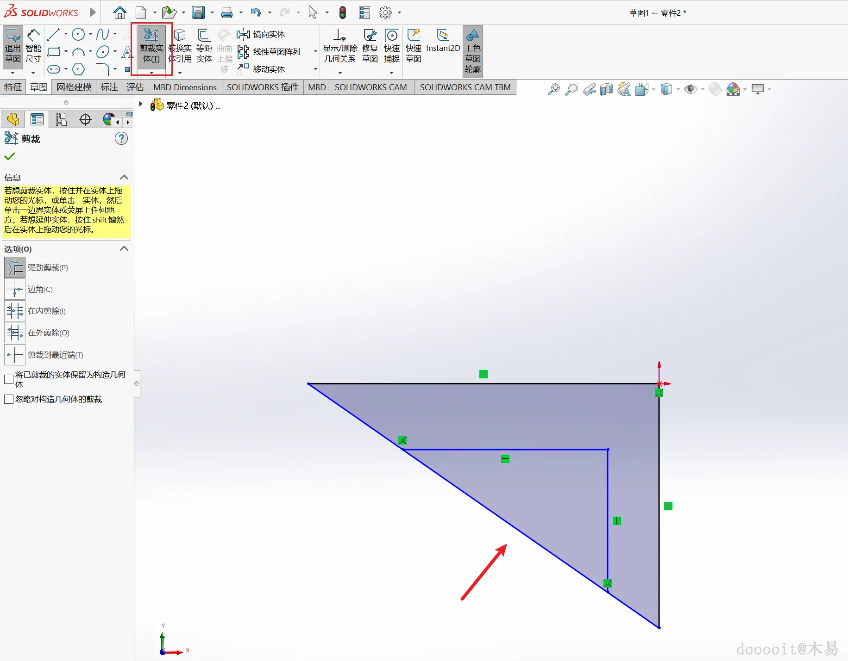Switch to the 网格建模 tab

74,87
